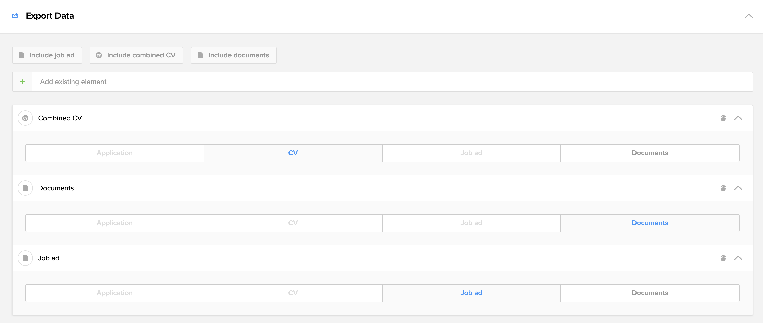Enable Application option in Combined CV section
763x323 pixels.
(115, 153)
